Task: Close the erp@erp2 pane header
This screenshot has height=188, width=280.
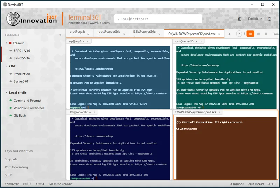Action: coord(88,41)
